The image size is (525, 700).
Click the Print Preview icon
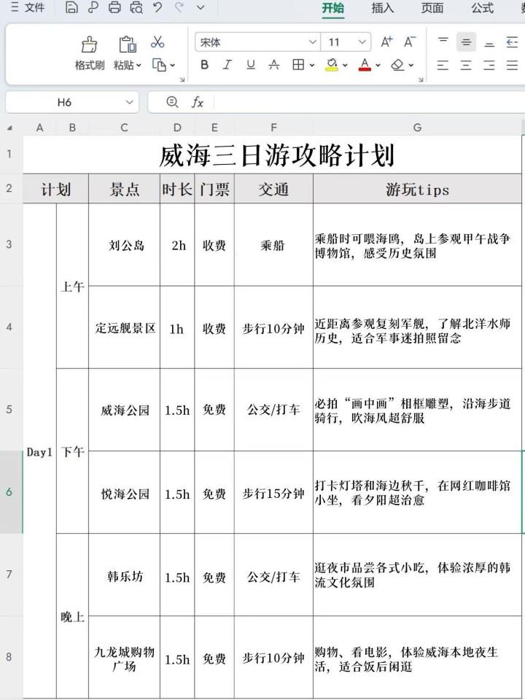coord(136,8)
